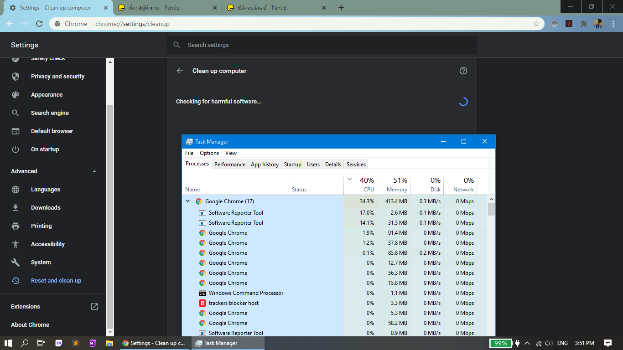Open Privacy and security settings

coord(57,77)
